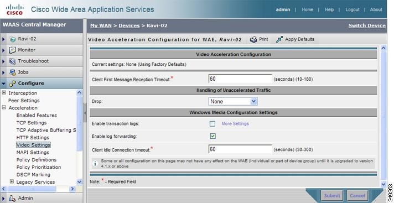Open Policy Prioritization in the tree

tap(38, 167)
